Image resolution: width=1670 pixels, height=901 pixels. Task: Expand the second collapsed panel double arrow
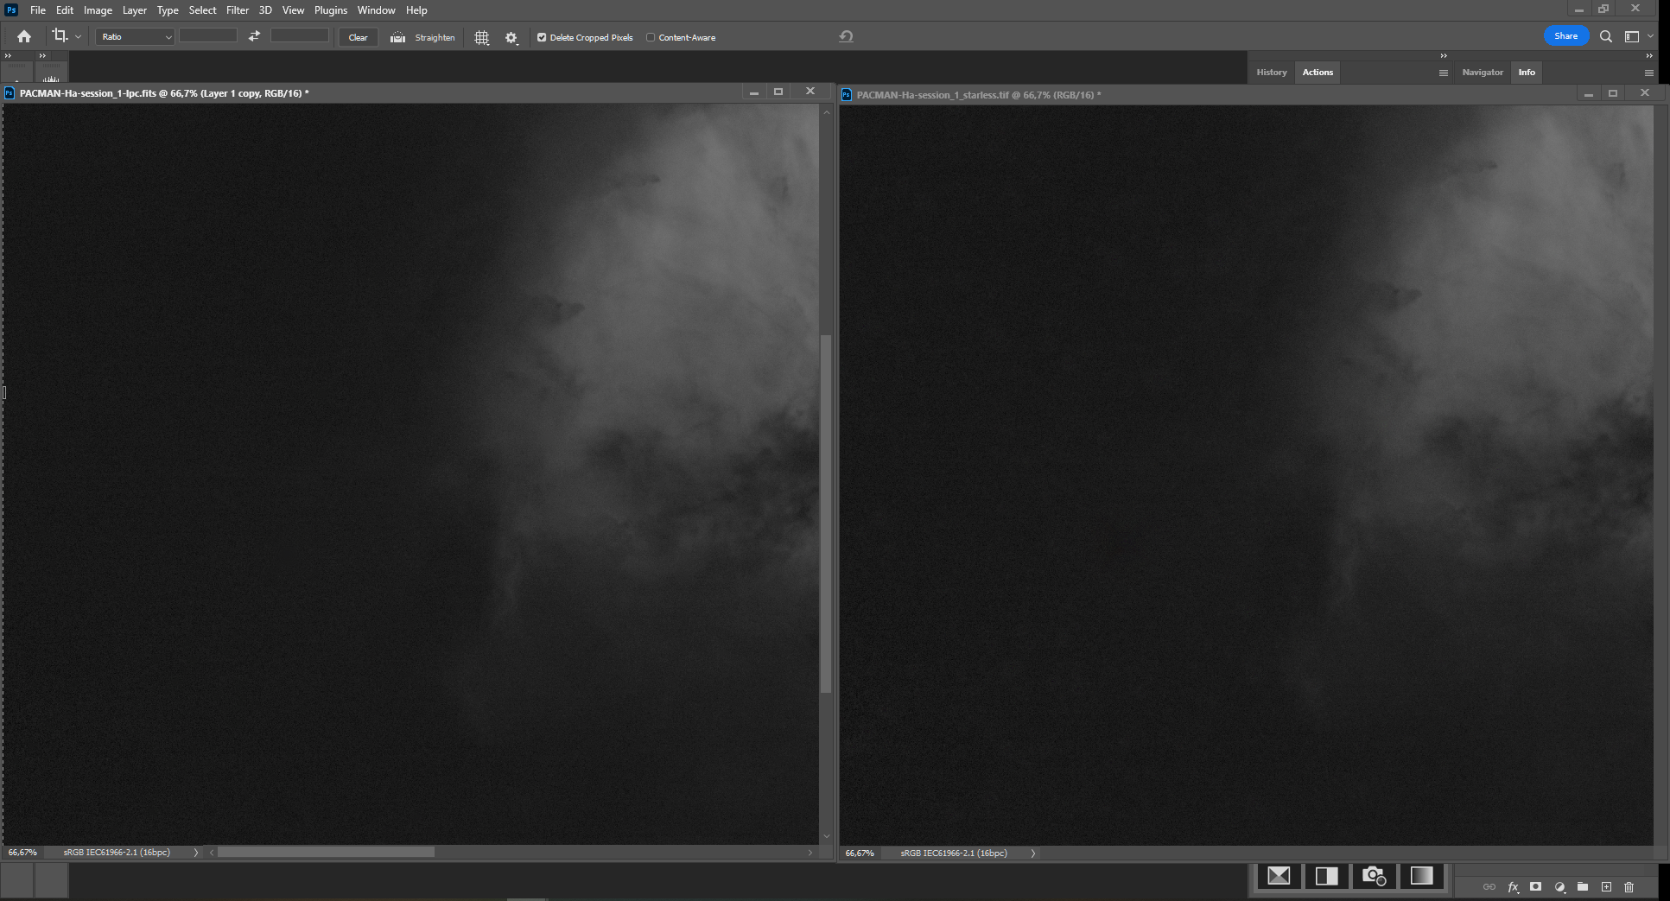pyautogui.click(x=42, y=55)
